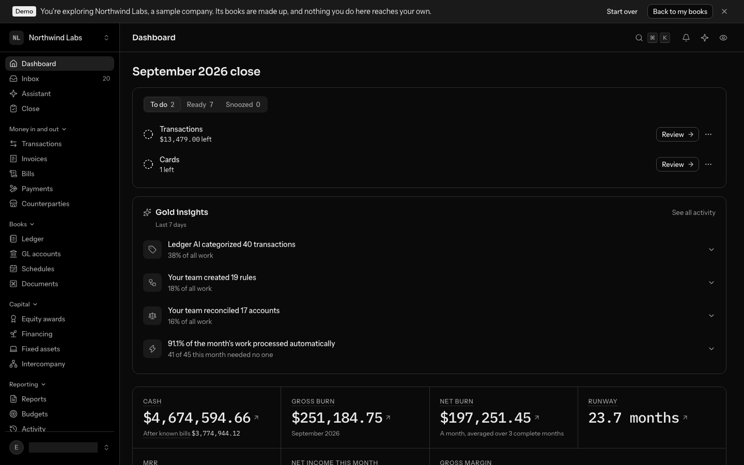Navigate to Transactions in the sidebar
744x465 pixels.
point(59,144)
